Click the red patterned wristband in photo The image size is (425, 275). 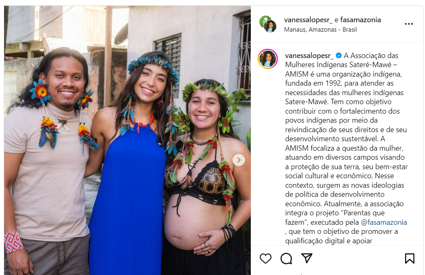13,242
